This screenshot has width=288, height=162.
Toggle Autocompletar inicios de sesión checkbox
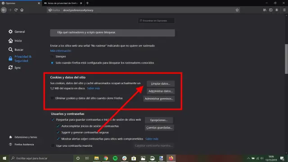click(58, 126)
